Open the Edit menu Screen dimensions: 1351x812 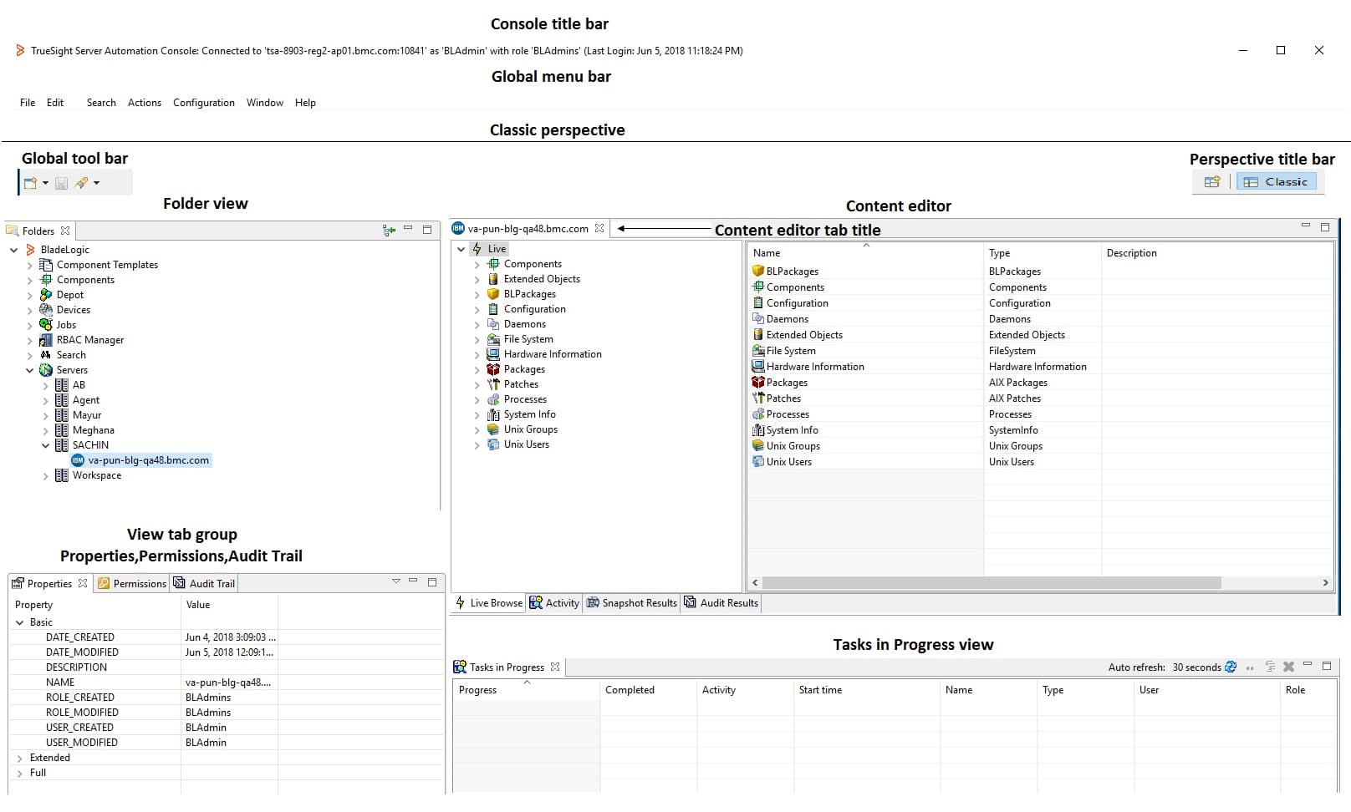point(55,103)
